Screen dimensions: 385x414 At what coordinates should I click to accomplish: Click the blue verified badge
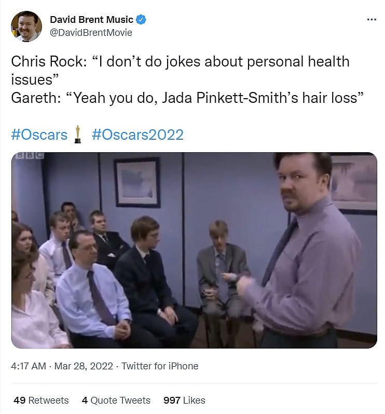click(141, 20)
